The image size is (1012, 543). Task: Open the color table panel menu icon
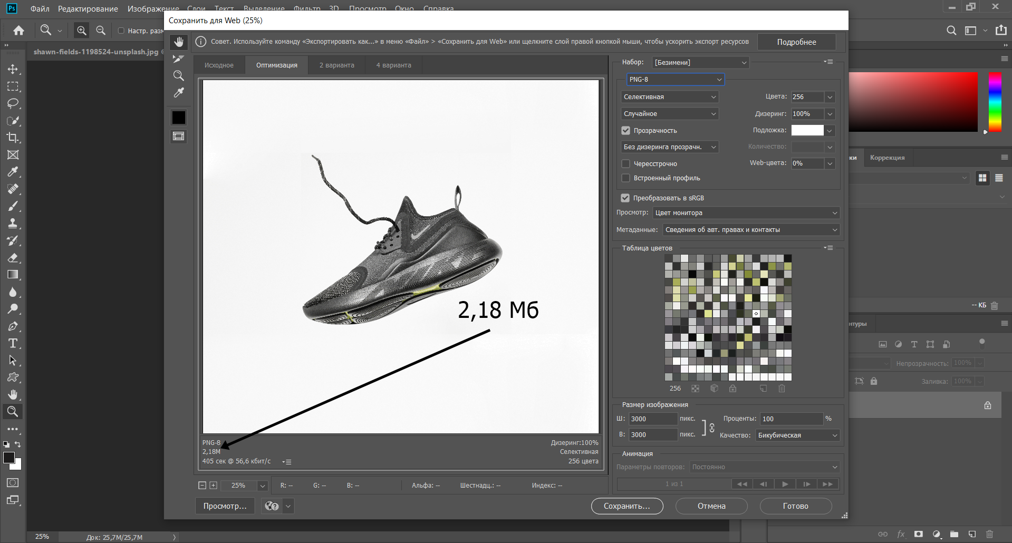829,248
